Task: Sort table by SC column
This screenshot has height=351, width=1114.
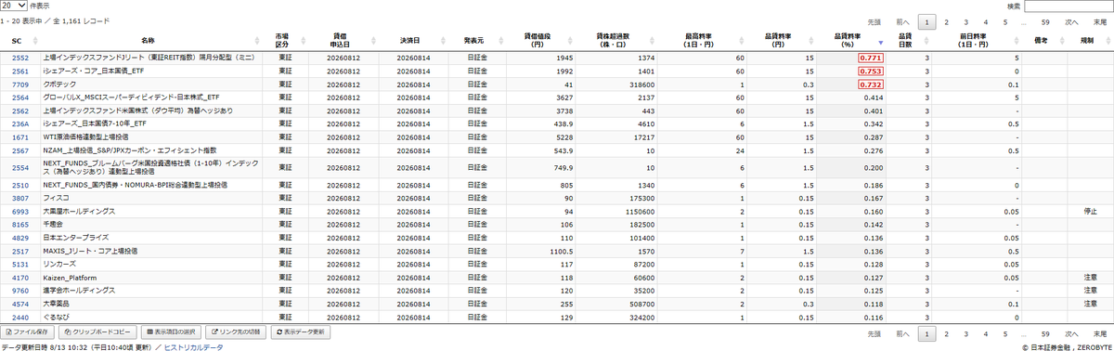Action: click(20, 41)
